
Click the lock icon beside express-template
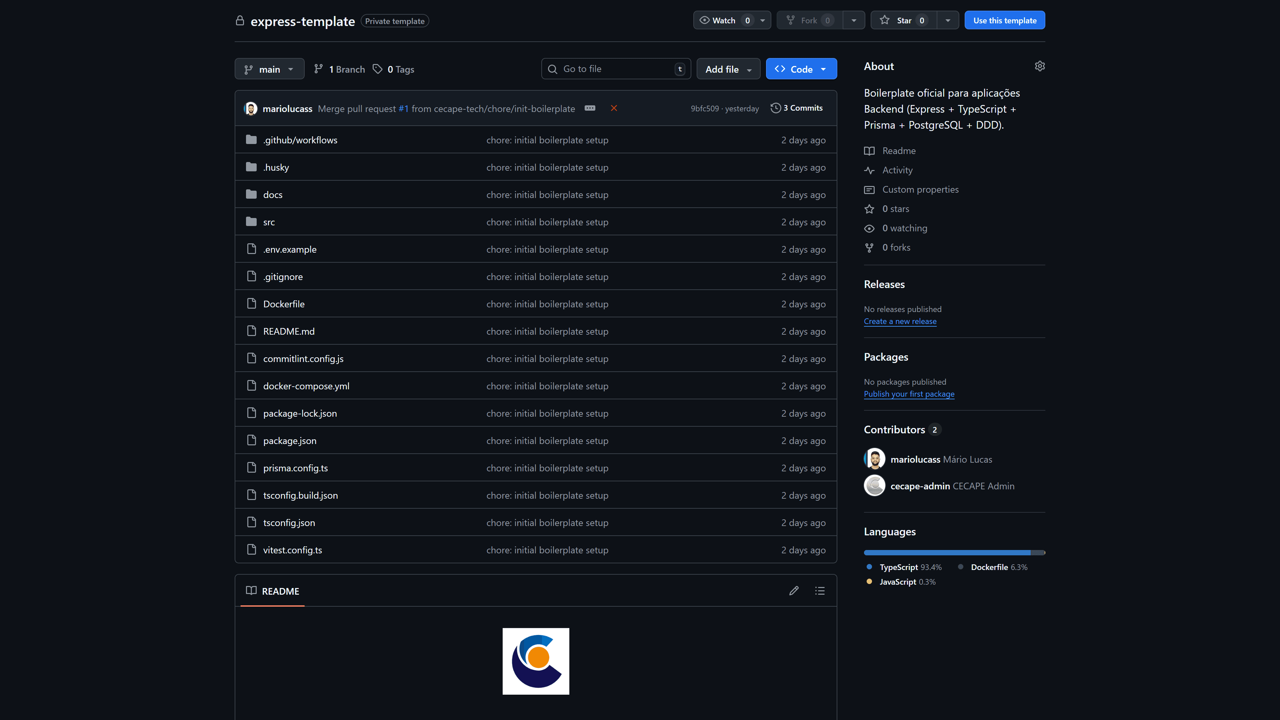[240, 21]
